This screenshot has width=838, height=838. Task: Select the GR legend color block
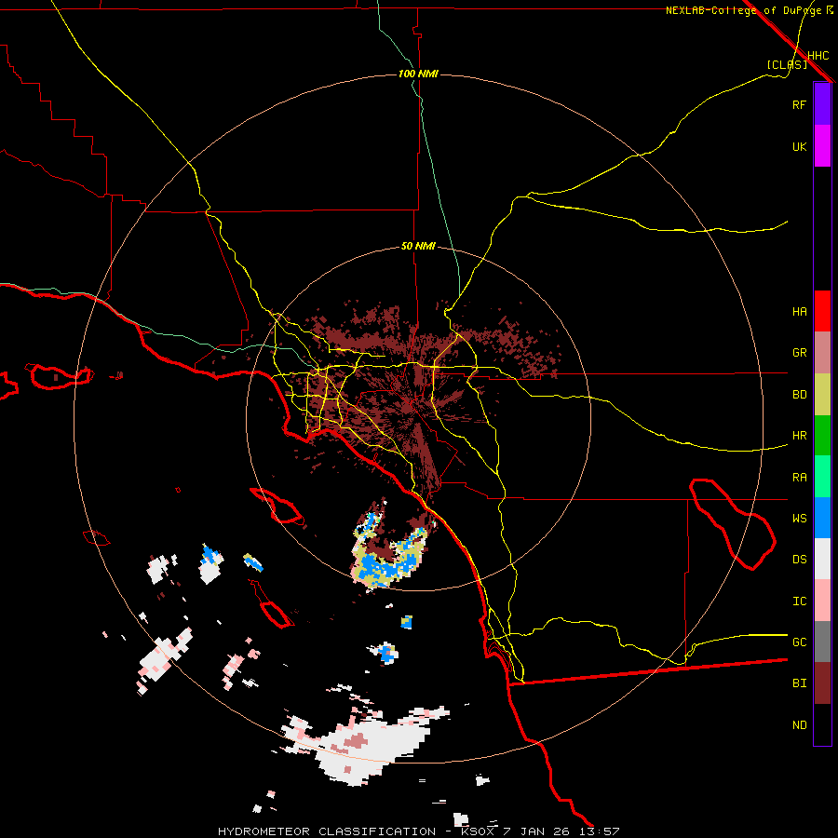822,353
